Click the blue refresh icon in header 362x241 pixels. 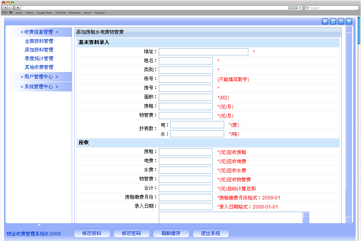[x=333, y=21]
